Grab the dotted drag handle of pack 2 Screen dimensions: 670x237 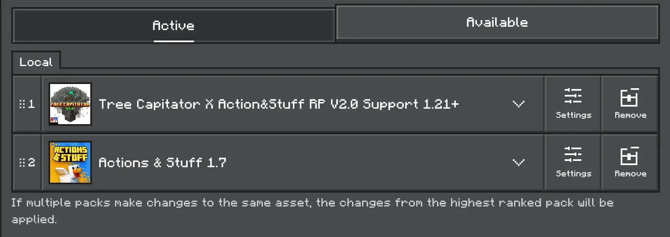coord(22,163)
